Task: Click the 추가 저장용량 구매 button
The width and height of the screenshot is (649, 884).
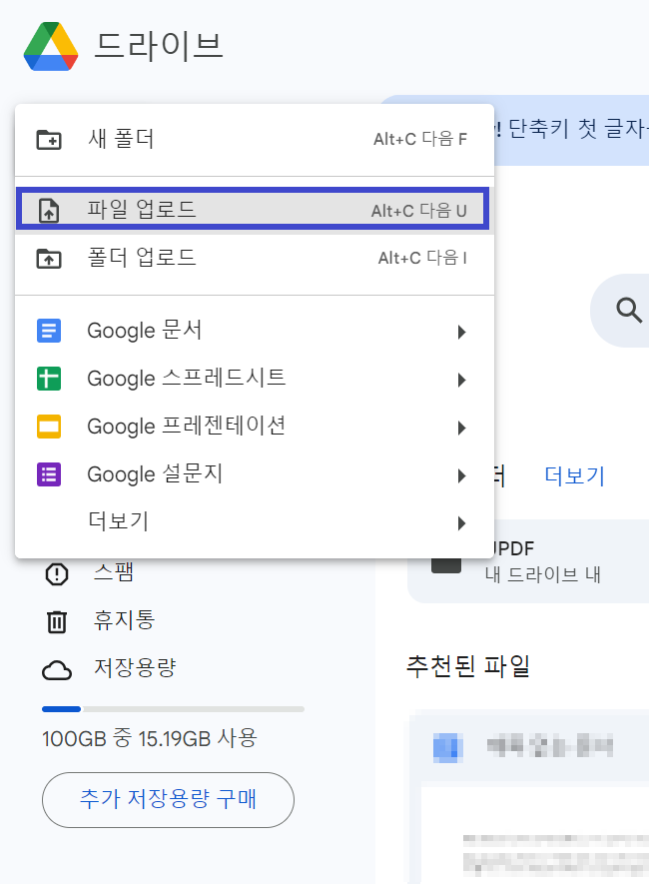Action: coord(168,800)
